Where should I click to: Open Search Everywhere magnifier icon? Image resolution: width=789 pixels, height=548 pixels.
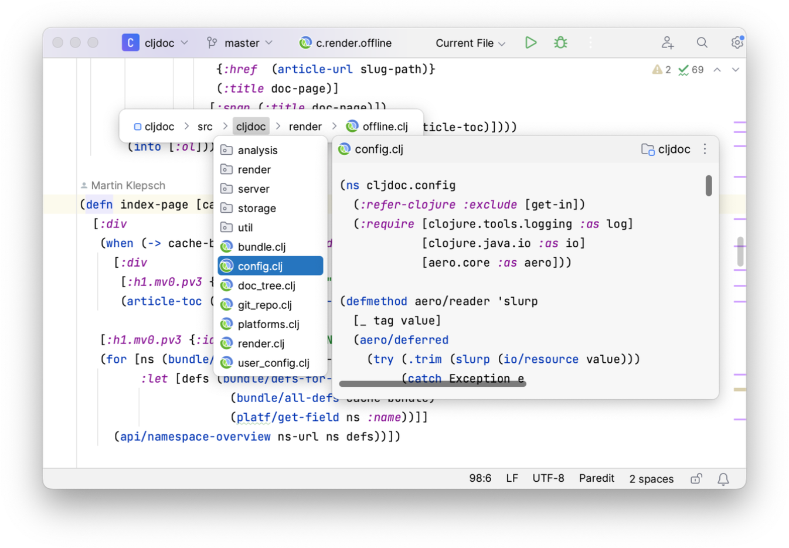[x=702, y=43]
